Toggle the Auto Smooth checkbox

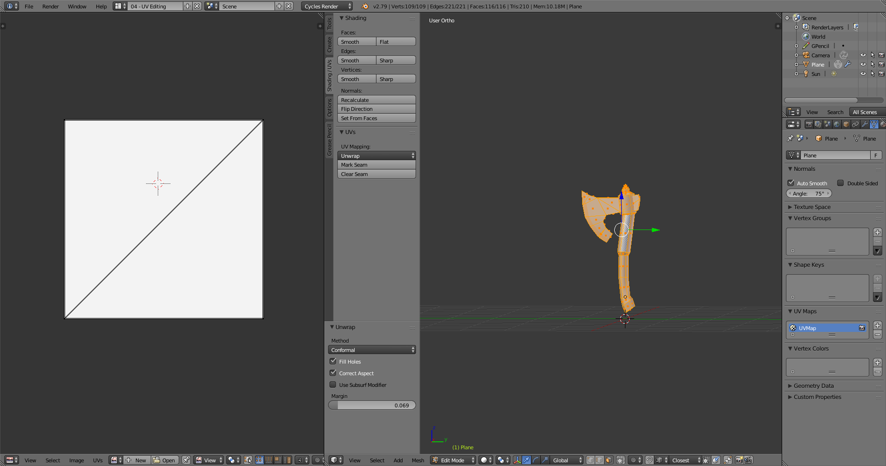click(x=791, y=183)
